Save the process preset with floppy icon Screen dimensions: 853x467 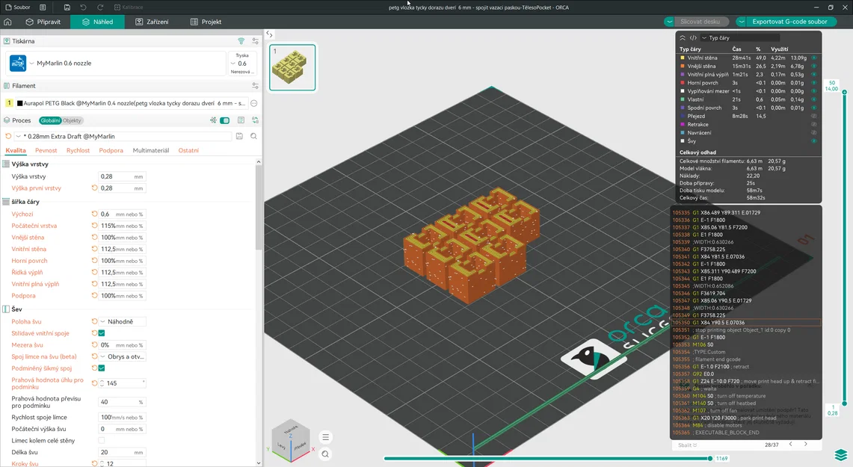(x=239, y=137)
